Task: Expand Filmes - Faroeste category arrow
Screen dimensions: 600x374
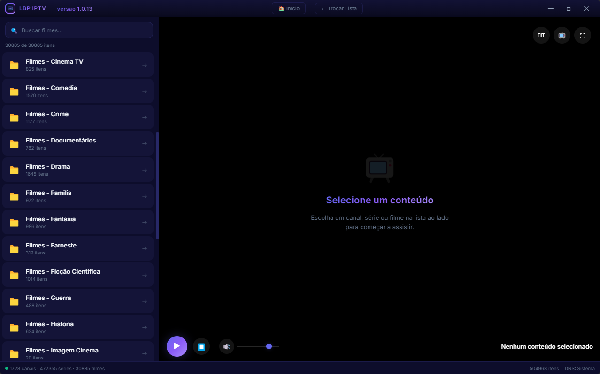Action: point(145,249)
